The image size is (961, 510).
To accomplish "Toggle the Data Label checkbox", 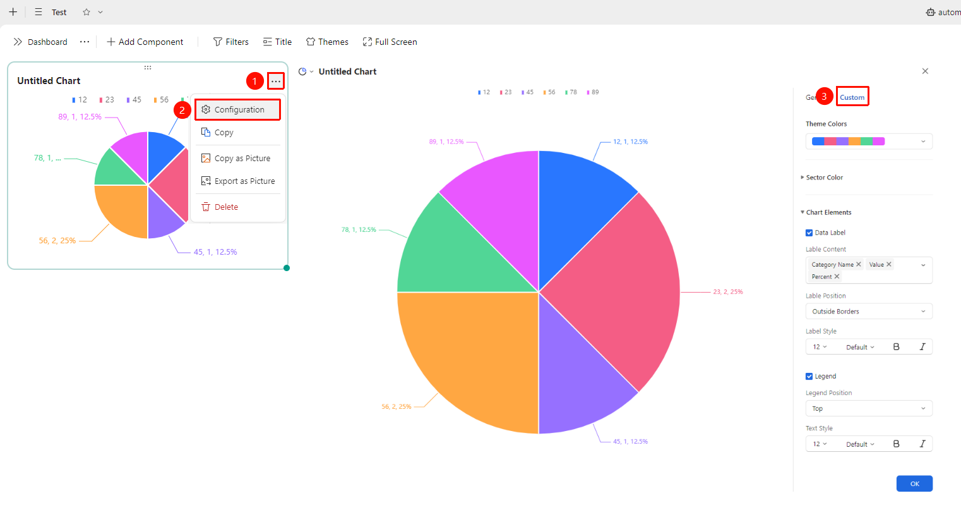I will tap(809, 233).
